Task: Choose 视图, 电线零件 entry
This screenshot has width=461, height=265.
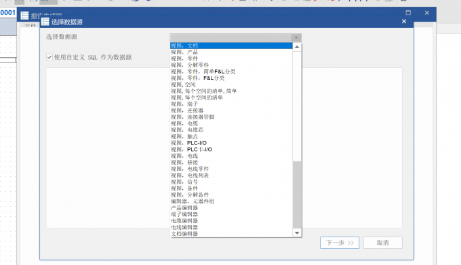Action: 231,169
